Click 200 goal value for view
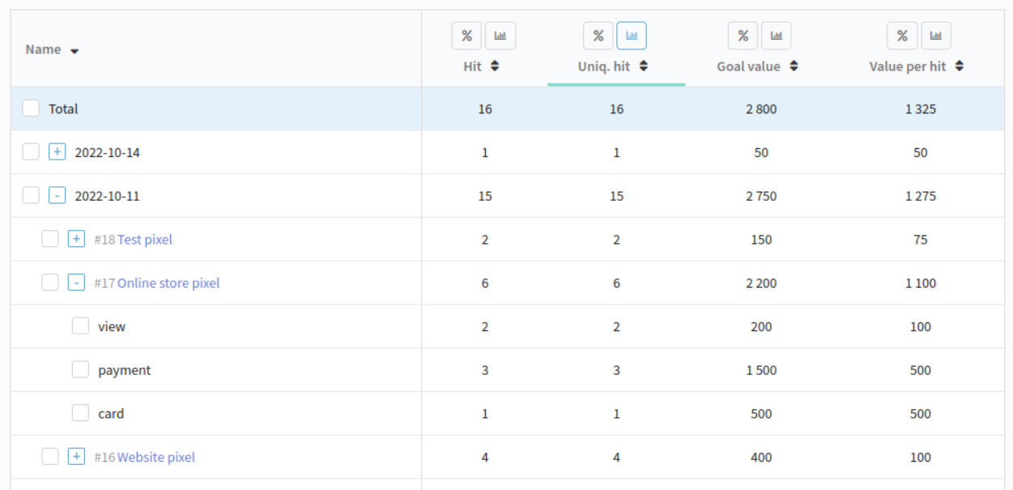The width and height of the screenshot is (1013, 490). pos(761,327)
